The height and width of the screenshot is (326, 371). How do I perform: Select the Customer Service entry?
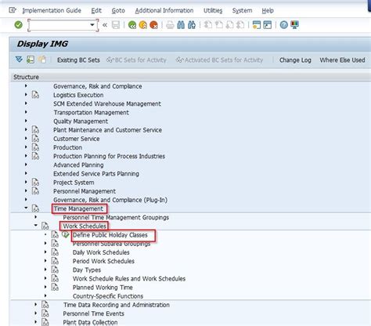point(76,139)
